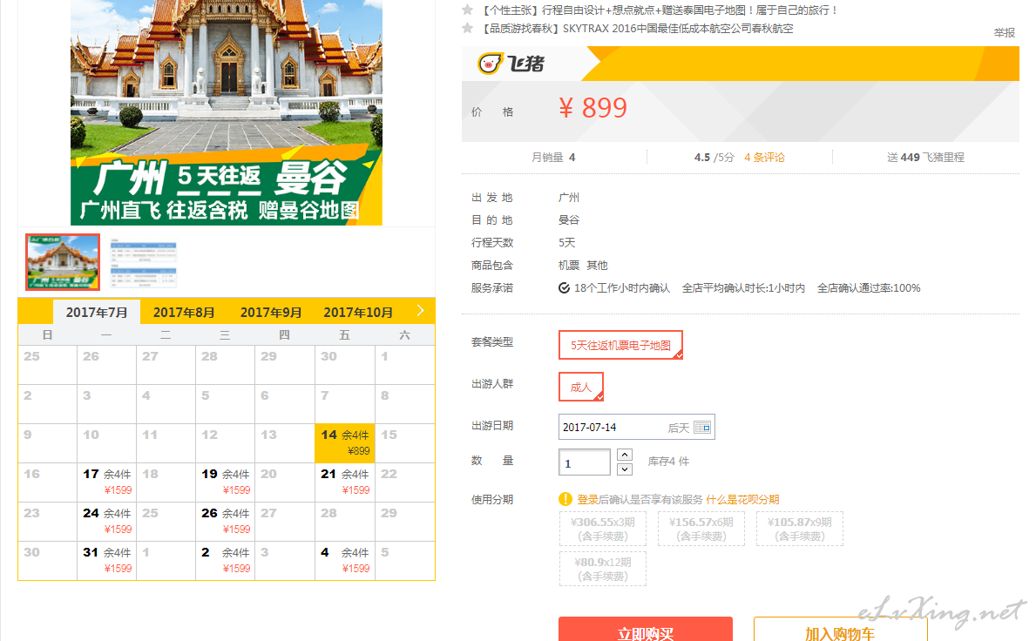Pick July 17 departure date

tap(107, 482)
